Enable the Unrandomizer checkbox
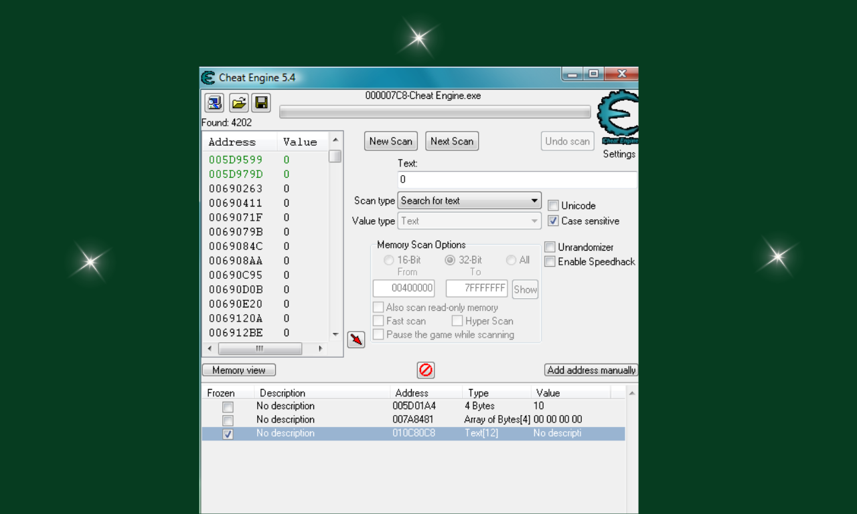Image resolution: width=857 pixels, height=514 pixels. point(550,247)
